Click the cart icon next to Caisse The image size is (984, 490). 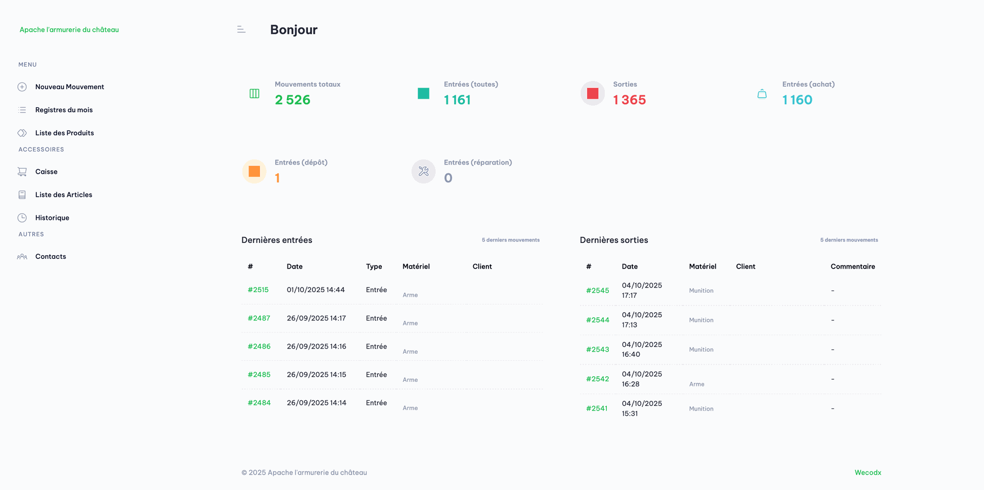(22, 172)
